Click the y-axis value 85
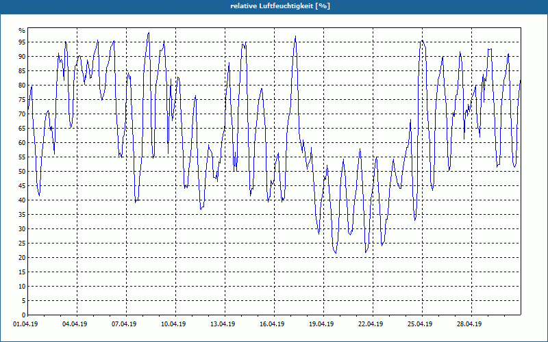This screenshot has height=342, width=548. (22, 71)
